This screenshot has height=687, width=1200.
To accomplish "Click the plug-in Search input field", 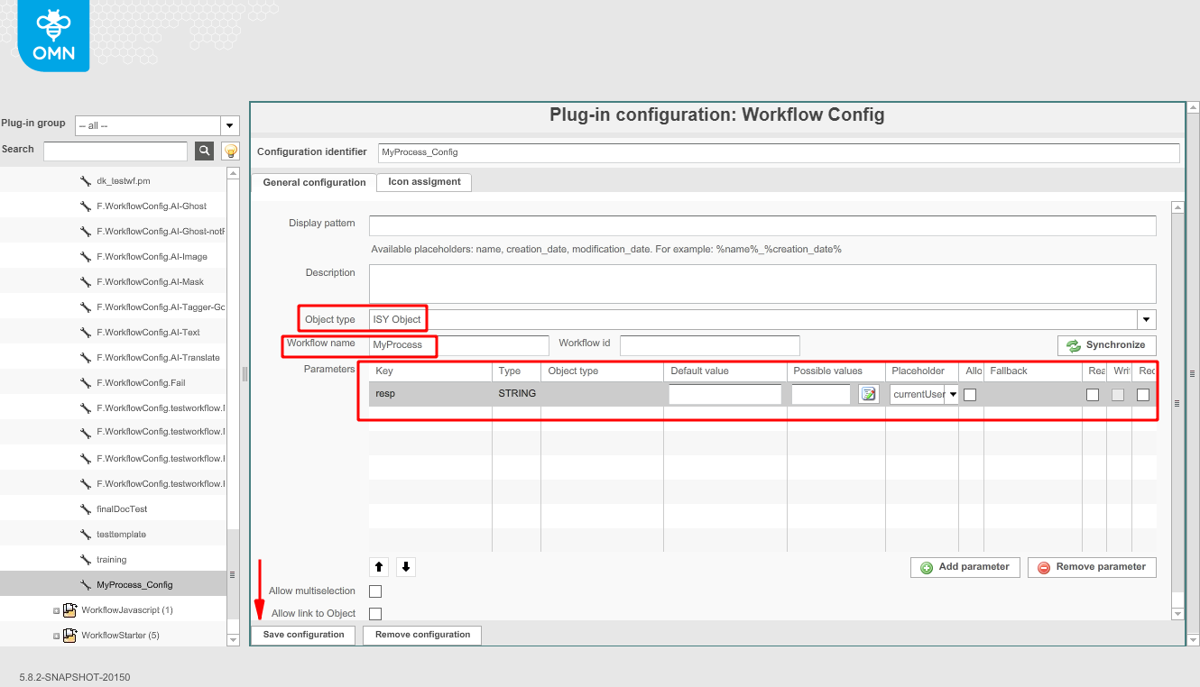I will 115,151.
